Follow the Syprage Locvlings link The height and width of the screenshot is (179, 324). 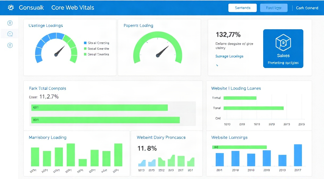click(x=229, y=56)
